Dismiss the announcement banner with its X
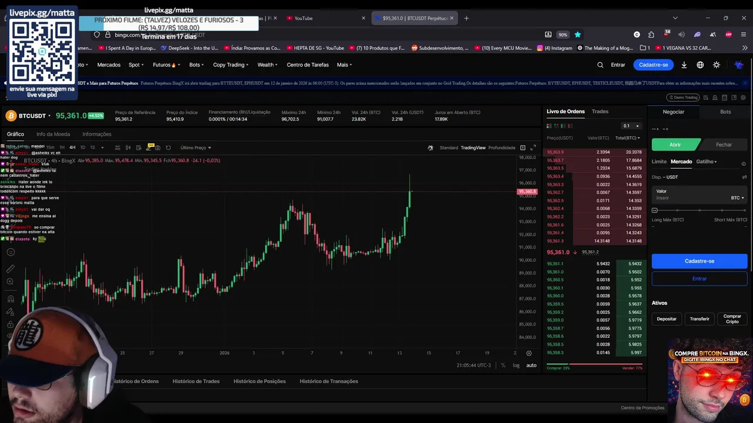753x423 pixels. click(745, 83)
